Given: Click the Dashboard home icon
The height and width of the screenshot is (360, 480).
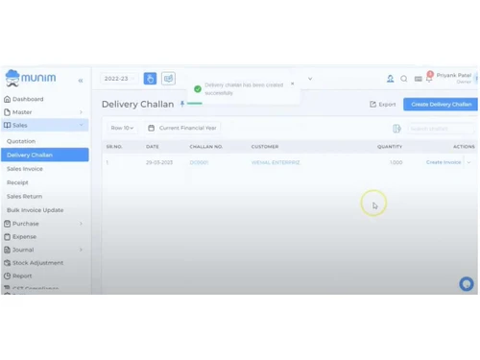Looking at the screenshot, I should tap(7, 99).
